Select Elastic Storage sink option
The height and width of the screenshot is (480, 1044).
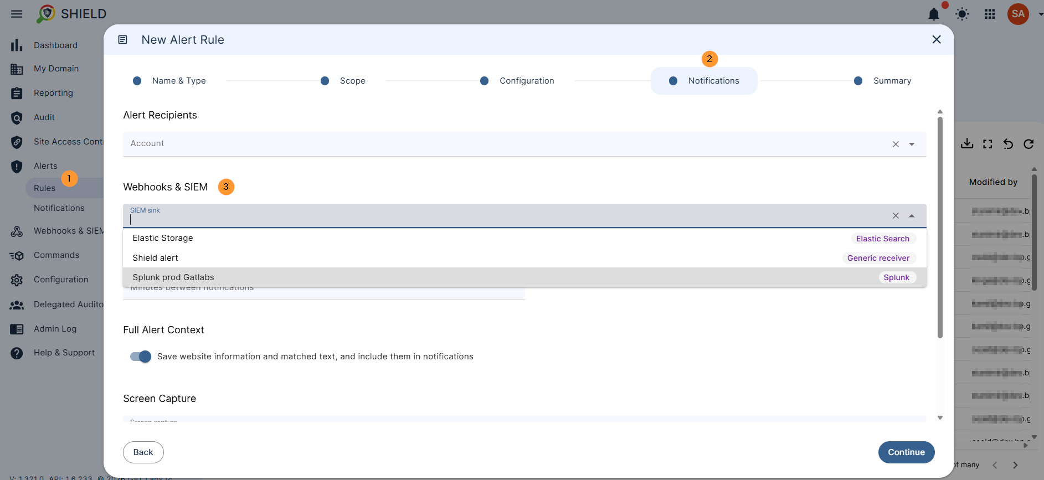tap(524, 238)
